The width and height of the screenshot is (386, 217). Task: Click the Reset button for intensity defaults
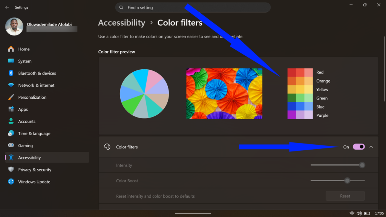[345, 196]
